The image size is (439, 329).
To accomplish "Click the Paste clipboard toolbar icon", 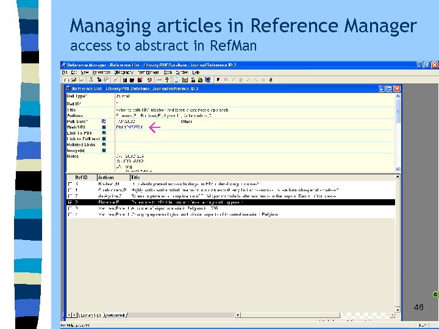I will [106, 80].
